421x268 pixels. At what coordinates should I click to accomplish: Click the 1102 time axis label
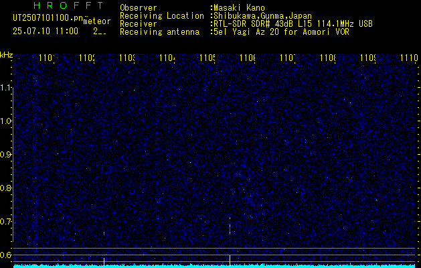click(87, 58)
